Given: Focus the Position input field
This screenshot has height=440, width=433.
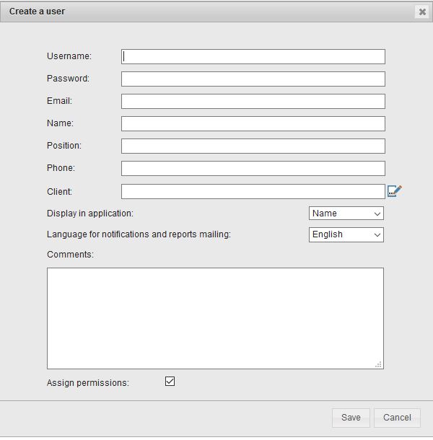Looking at the screenshot, I should [253, 146].
